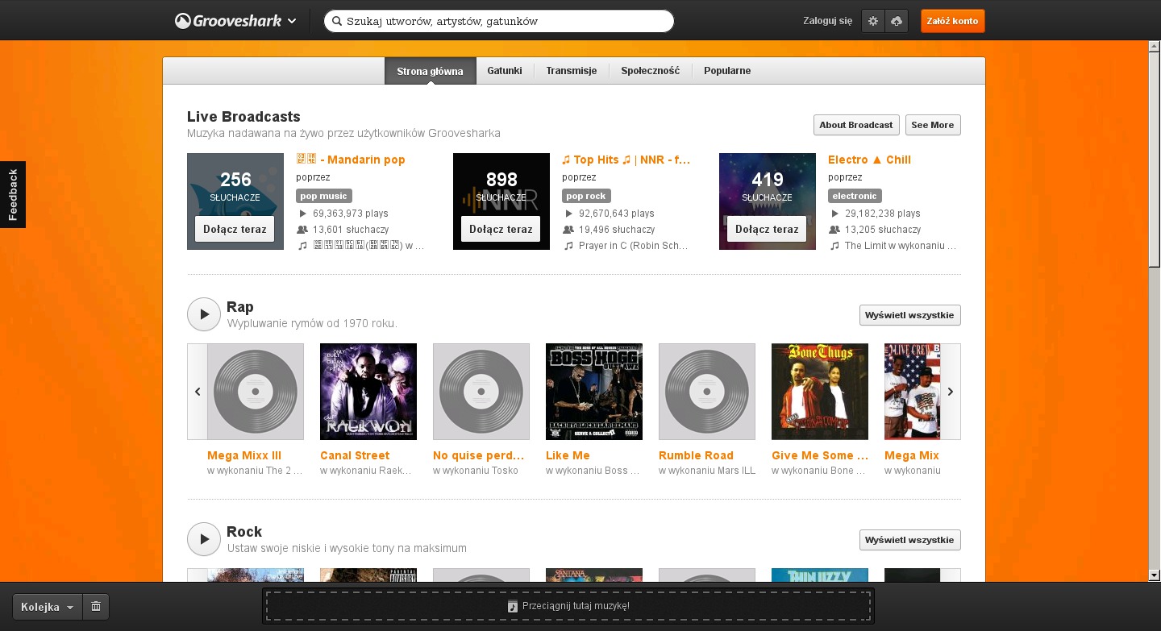The width and height of the screenshot is (1161, 631).
Task: Click the Załóż konto button
Action: [x=952, y=21]
